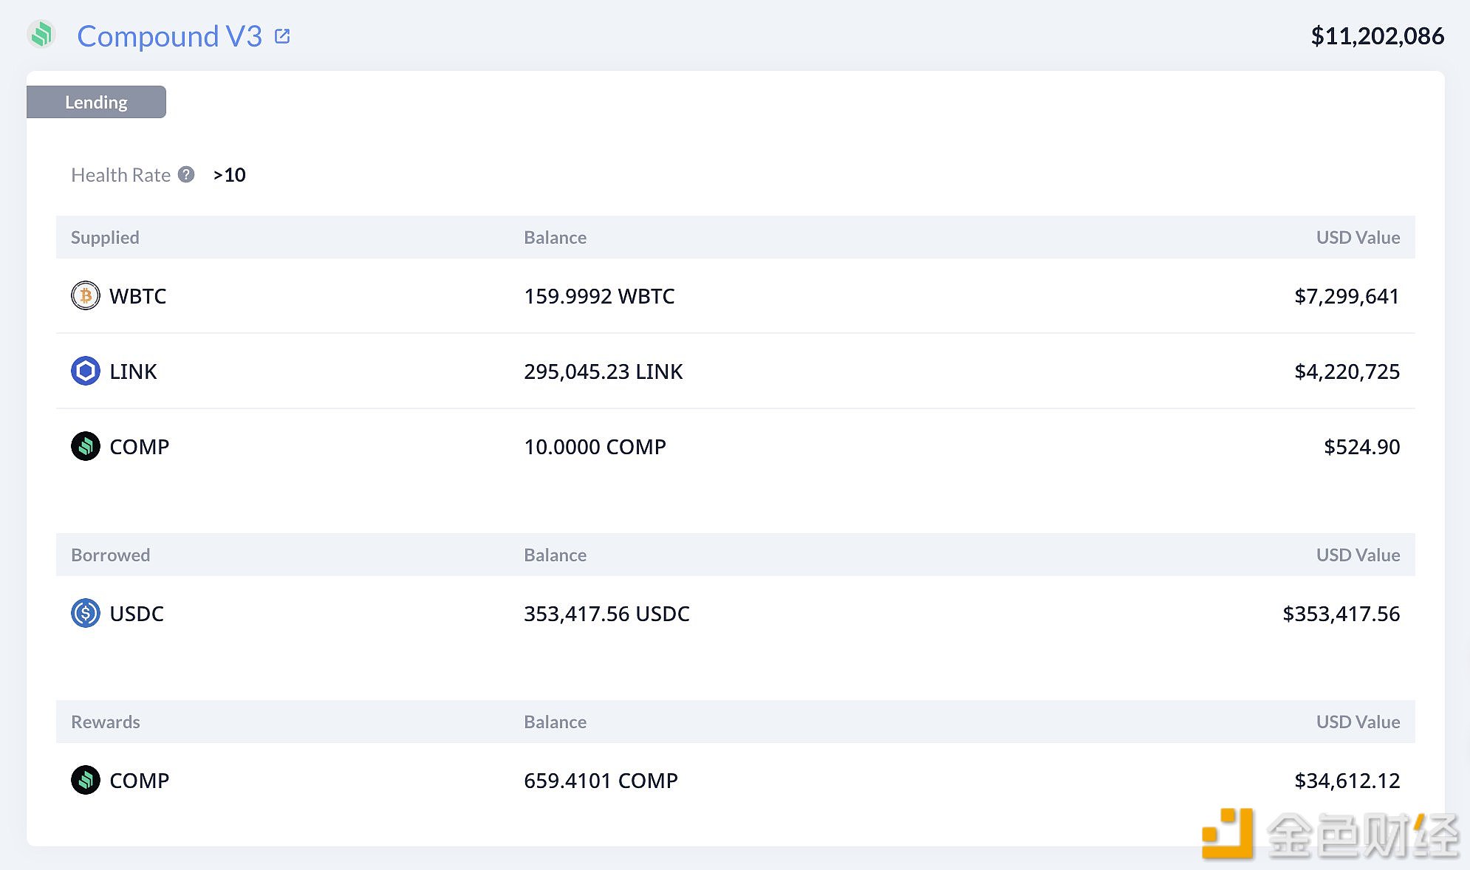Click the USDC borrowed balance 353,417.56 USDC

(606, 614)
